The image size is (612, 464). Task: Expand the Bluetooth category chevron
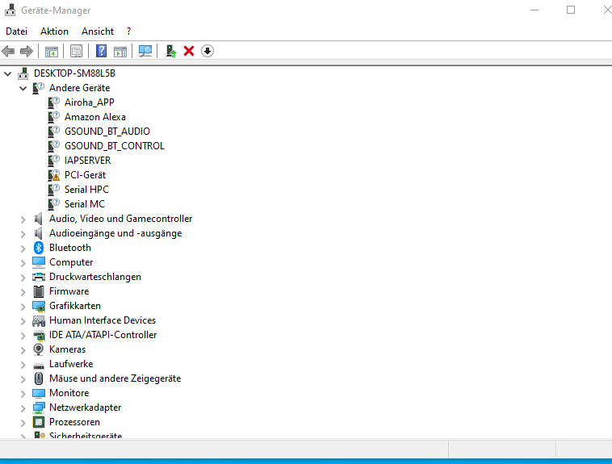click(23, 249)
